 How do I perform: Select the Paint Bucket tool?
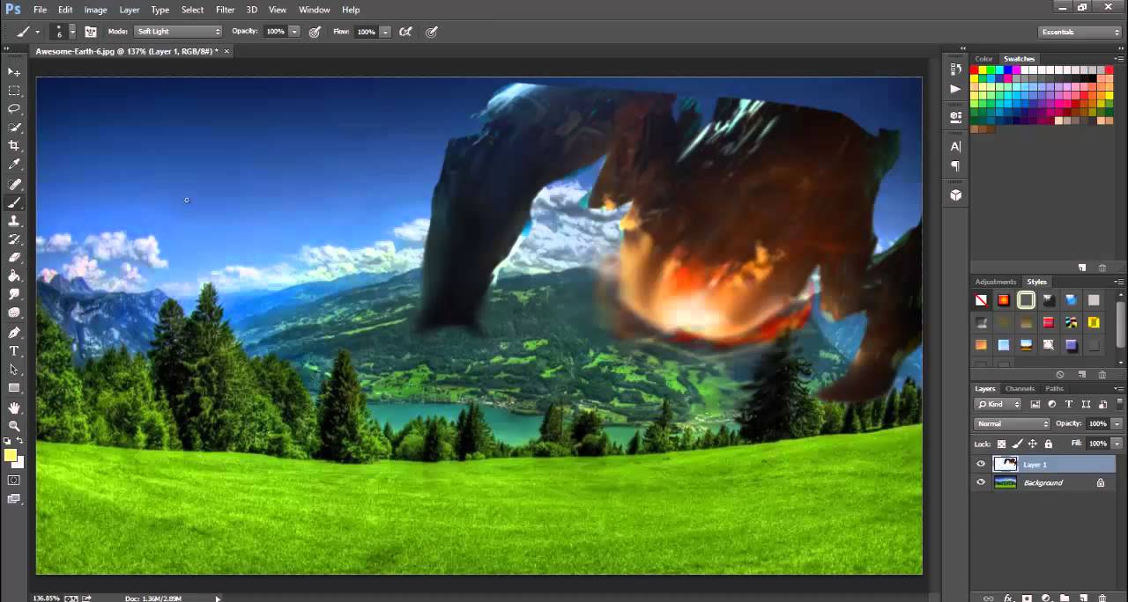click(14, 276)
